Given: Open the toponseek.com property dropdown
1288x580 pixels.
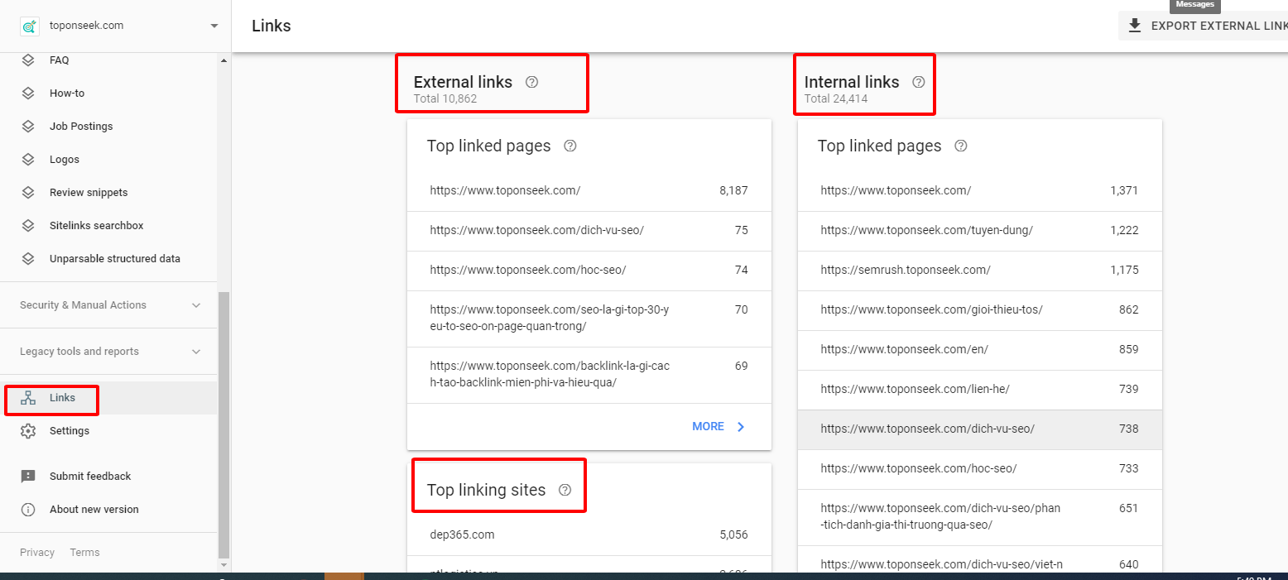Looking at the screenshot, I should point(214,26).
